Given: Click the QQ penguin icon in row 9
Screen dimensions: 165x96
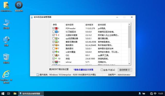Looking at the screenshot, I should coord(56,55).
